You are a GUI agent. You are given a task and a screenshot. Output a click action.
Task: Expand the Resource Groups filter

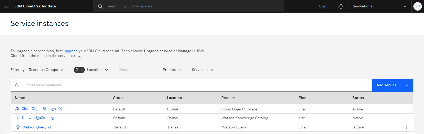coord(46,70)
